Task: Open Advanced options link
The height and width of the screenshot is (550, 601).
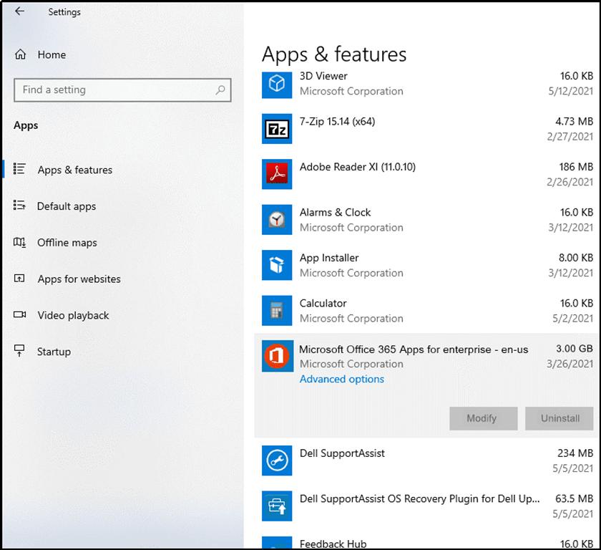Action: (342, 379)
